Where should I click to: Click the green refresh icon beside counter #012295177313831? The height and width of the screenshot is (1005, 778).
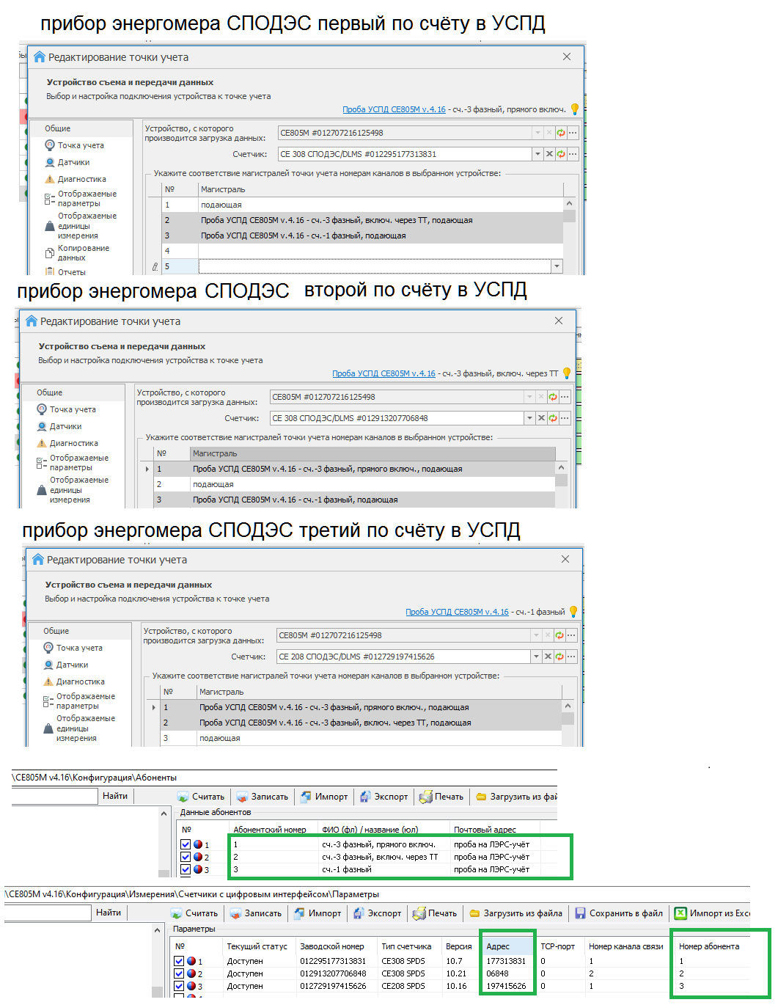[x=561, y=154]
